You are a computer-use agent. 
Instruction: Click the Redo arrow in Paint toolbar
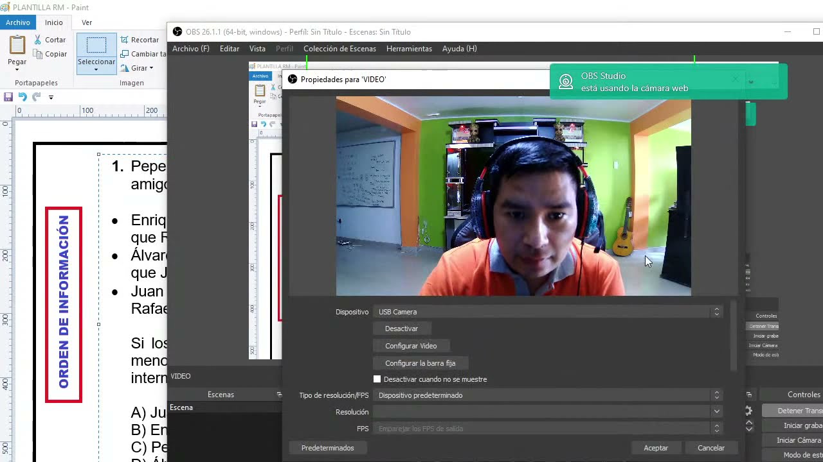[37, 97]
